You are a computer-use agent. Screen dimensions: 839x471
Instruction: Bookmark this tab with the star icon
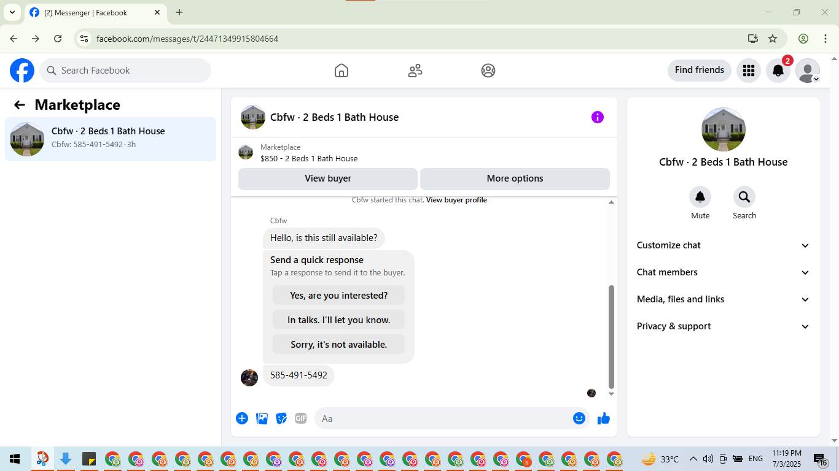773,39
